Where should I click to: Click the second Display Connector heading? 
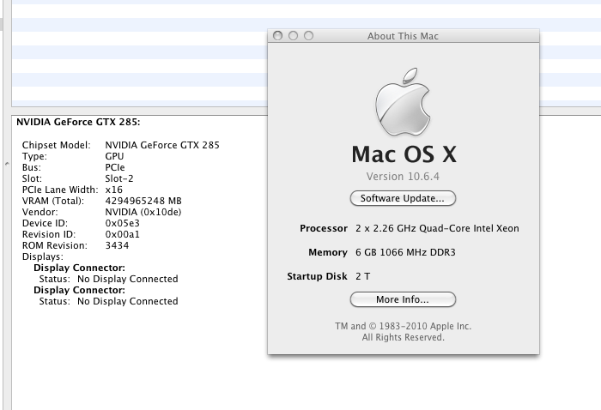[79, 290]
